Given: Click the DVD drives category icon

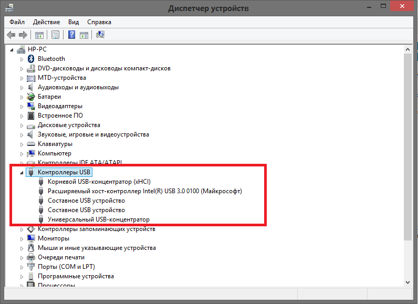Looking at the screenshot, I should click(31, 68).
